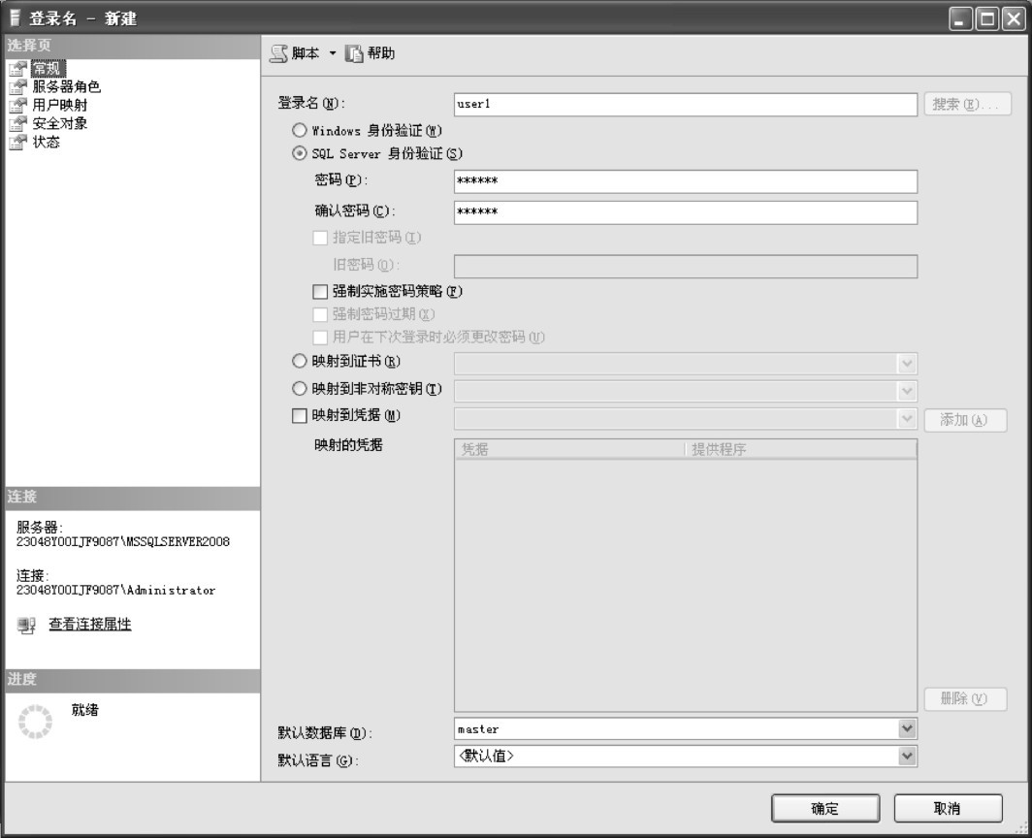Screen dimensions: 1032x838
Task: Open the 脚本 dropdown arrow
Action: point(333,53)
